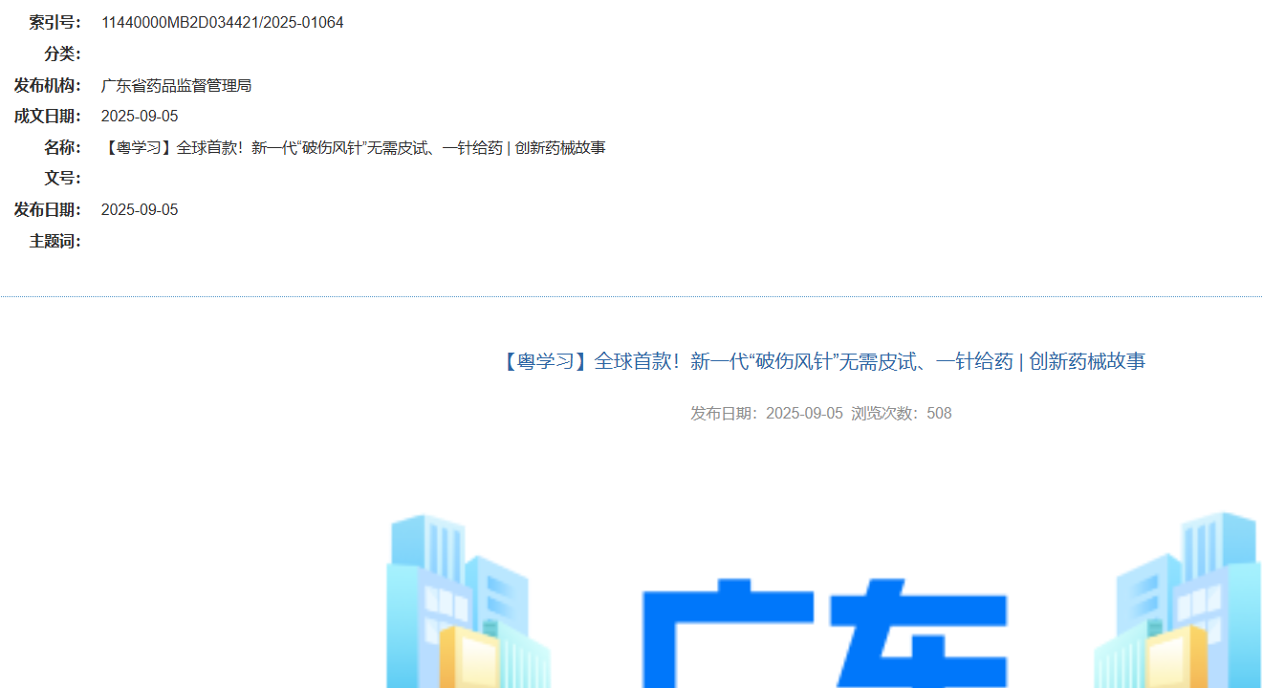Open the blue article title heading

click(x=821, y=361)
